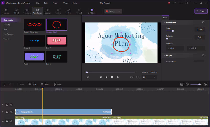
Task: Step to next frame
Action: tap(118, 77)
